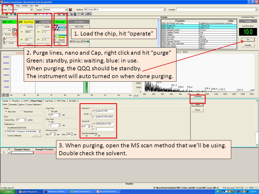
Task: Click the Nano Pump device status icon
Action: [21, 22]
